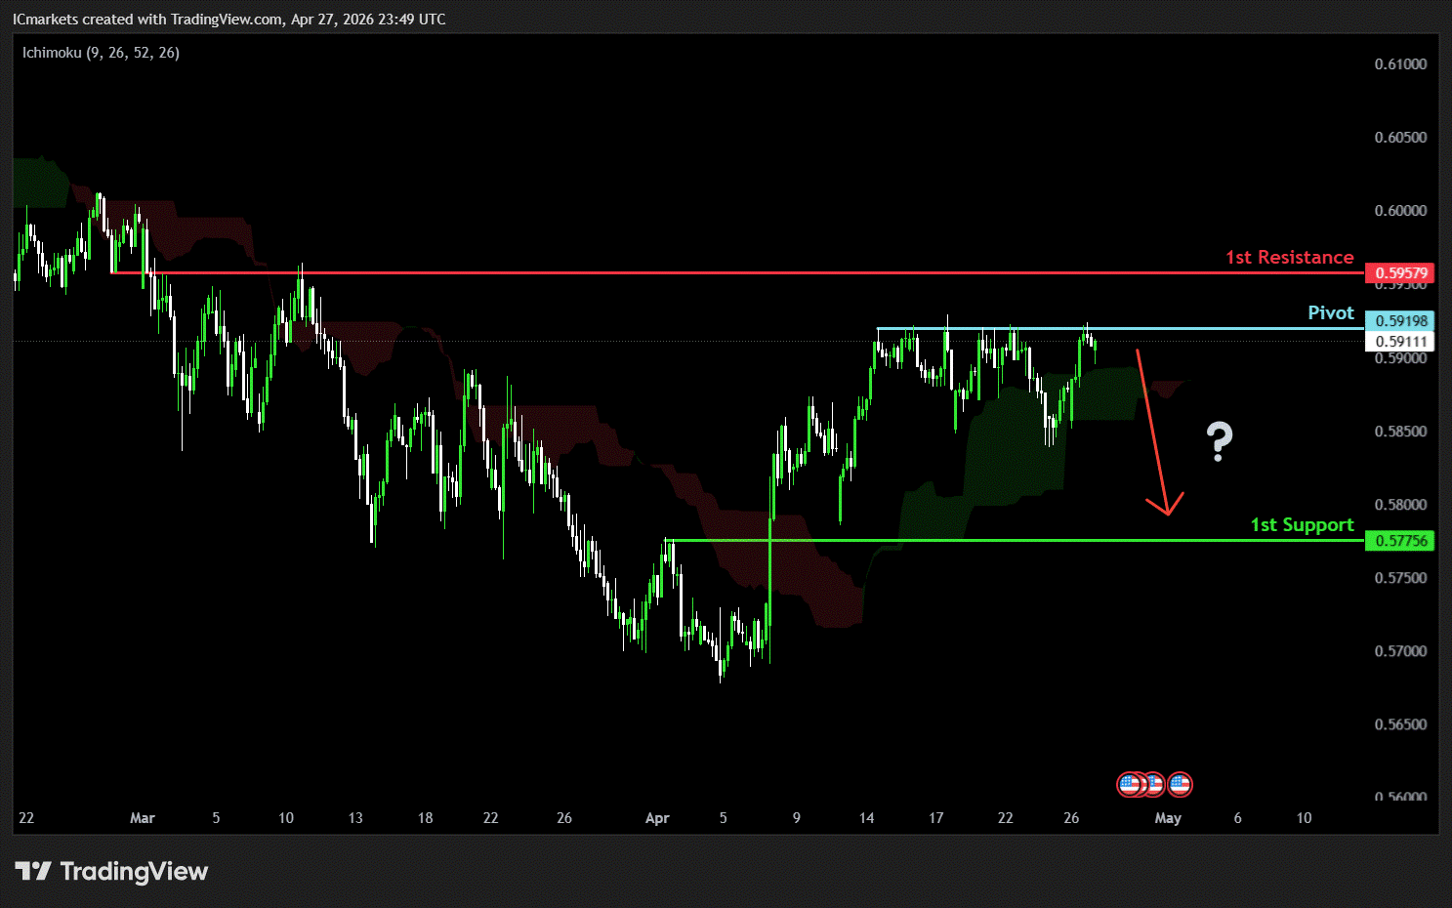Image resolution: width=1452 pixels, height=908 pixels.
Task: Click the red downward arrow head
Action: pos(1165,506)
